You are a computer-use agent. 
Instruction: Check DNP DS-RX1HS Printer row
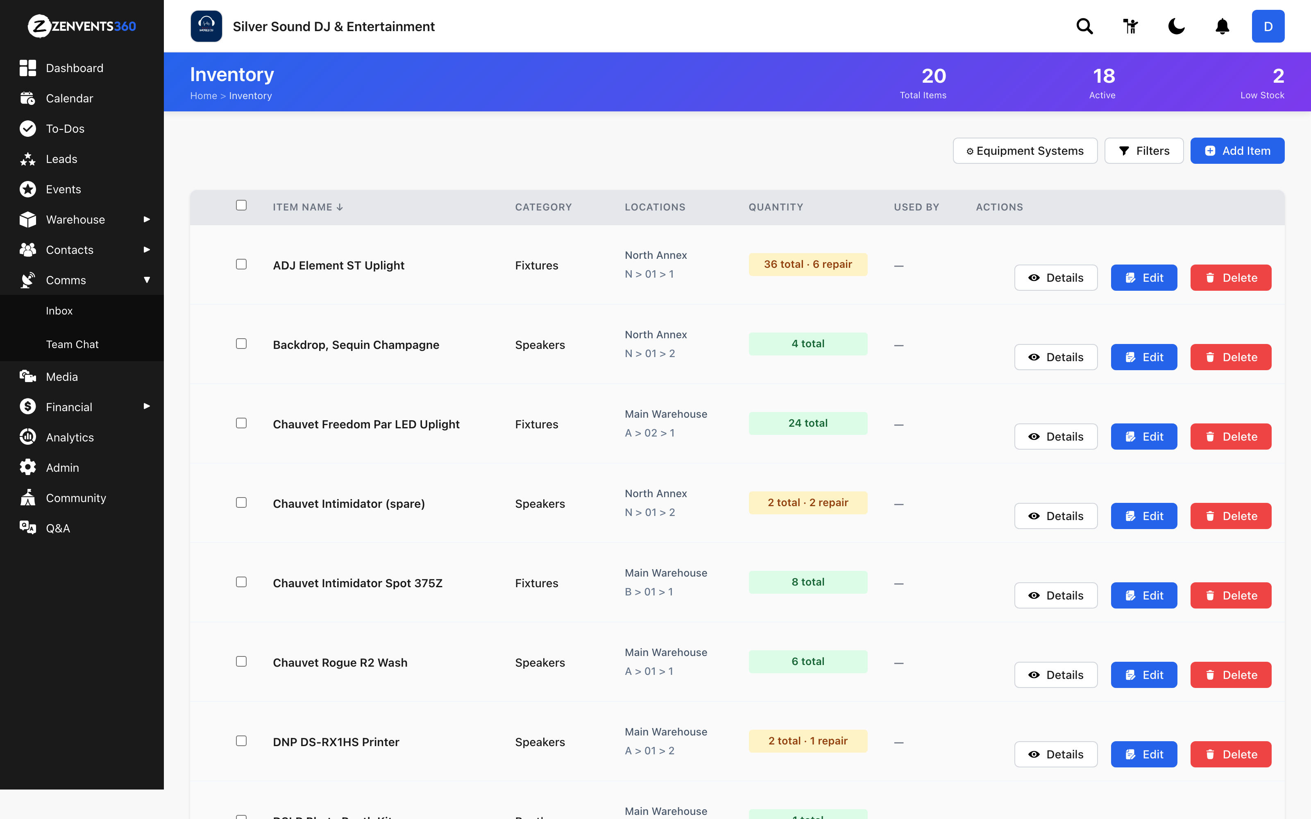point(241,741)
